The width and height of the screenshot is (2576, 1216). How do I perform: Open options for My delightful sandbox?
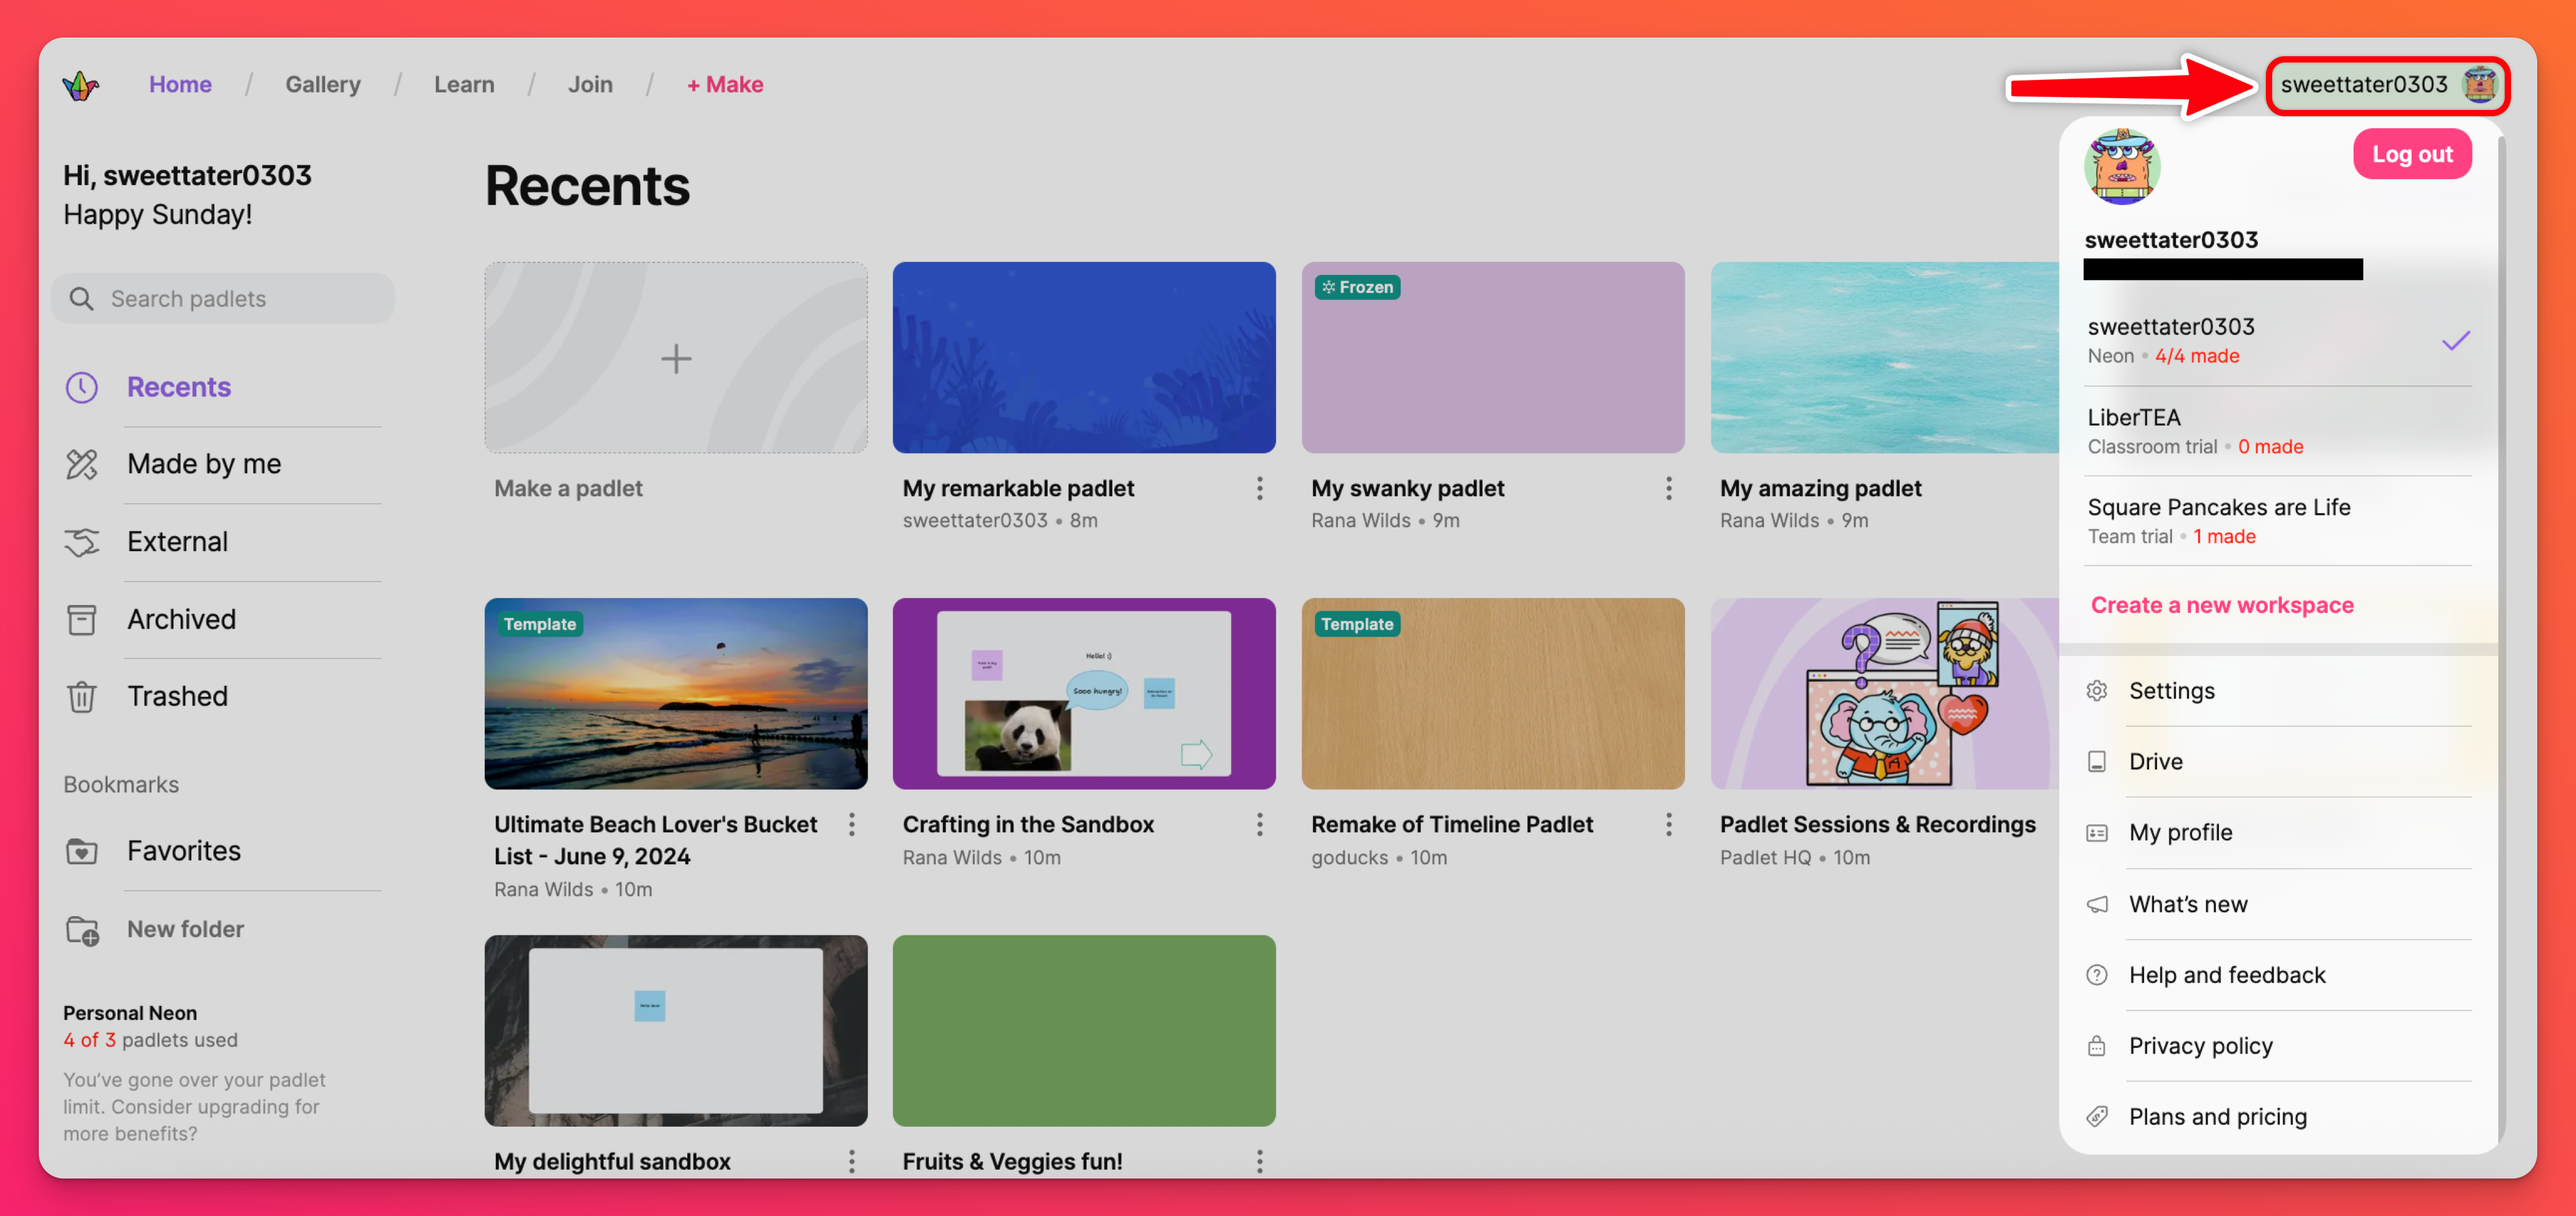pyautogui.click(x=852, y=1162)
